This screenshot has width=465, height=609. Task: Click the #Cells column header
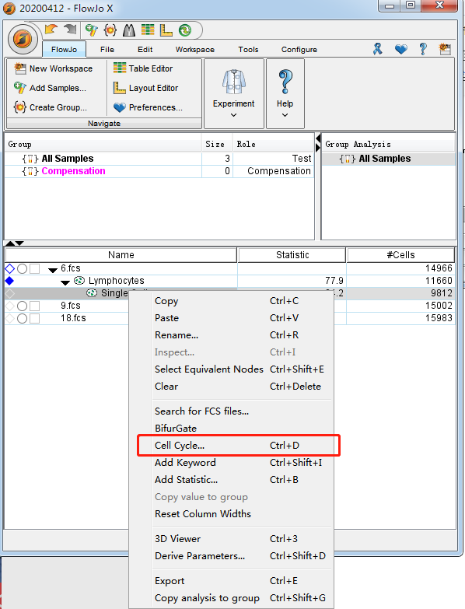point(400,255)
